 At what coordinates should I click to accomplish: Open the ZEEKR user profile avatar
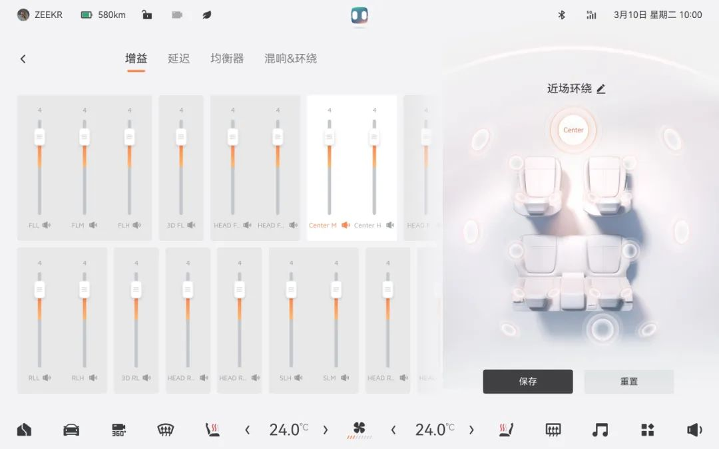coord(23,15)
